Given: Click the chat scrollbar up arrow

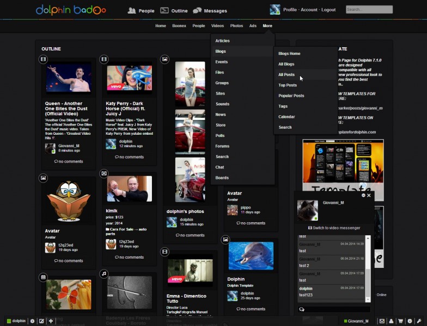Looking at the screenshot, I should pyautogui.click(x=368, y=238).
